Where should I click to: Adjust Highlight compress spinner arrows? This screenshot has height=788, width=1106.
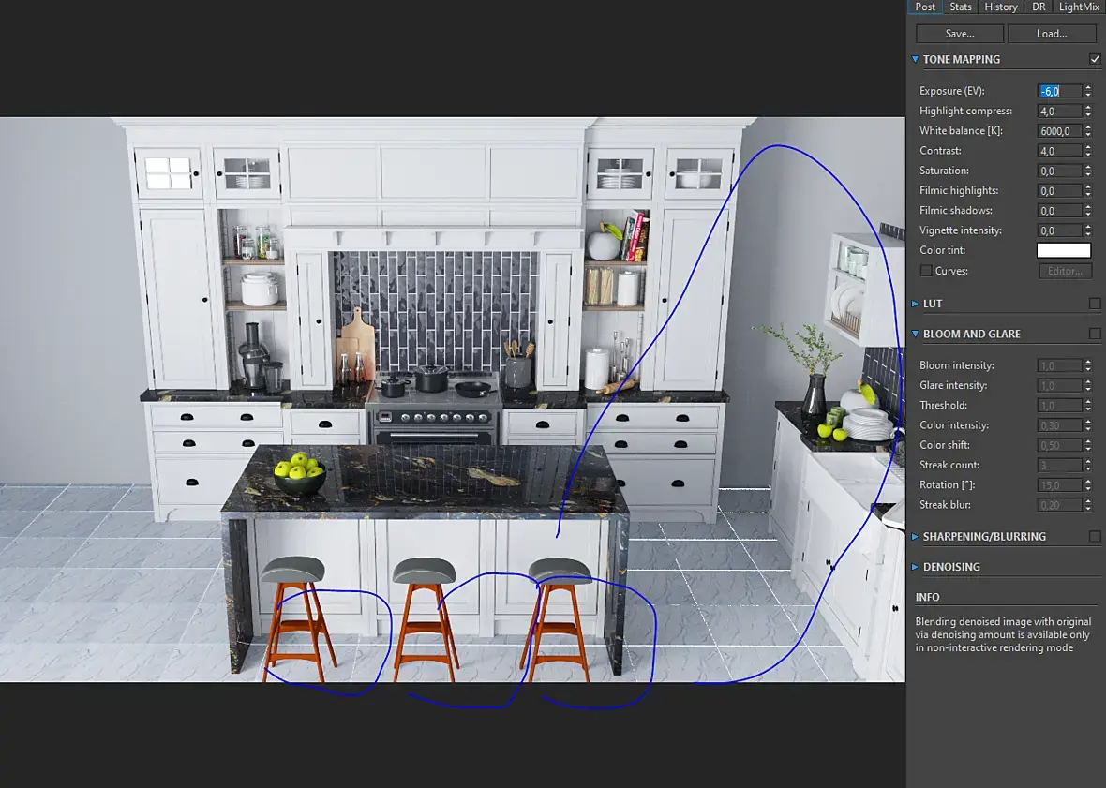1088,112
